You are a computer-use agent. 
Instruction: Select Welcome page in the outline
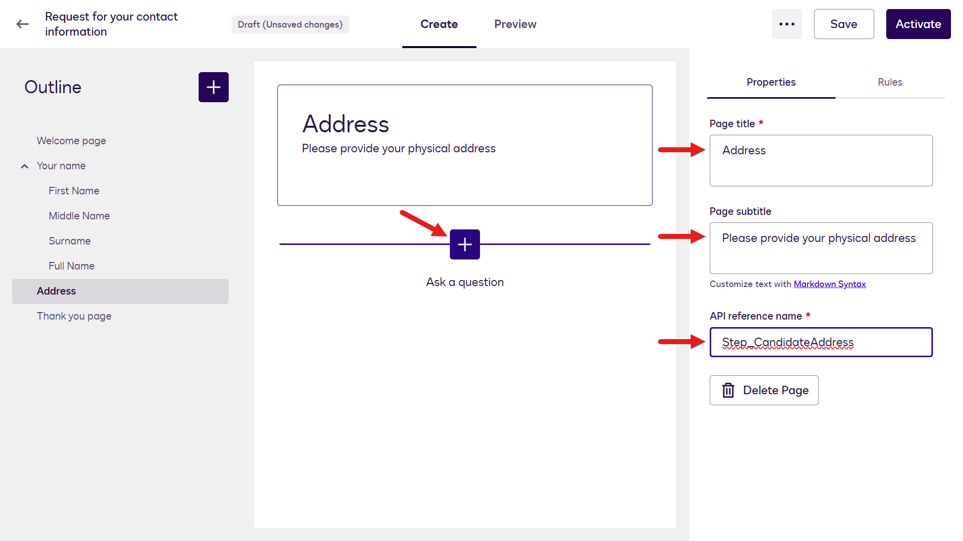coord(71,141)
